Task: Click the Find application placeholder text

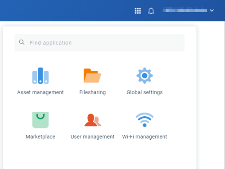Action: point(50,43)
